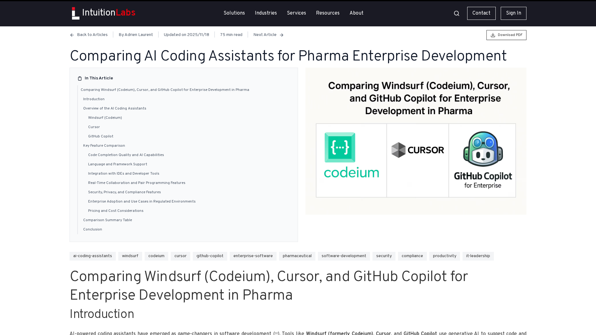
Task: Jump to Key Feature Comparison section
Action: click(104, 146)
